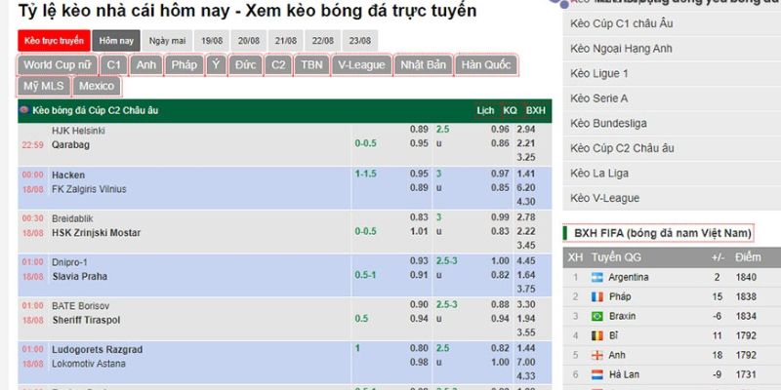The image size is (781, 390).
Task: Open sidebar link Kèo La Liga
Action: click(599, 174)
